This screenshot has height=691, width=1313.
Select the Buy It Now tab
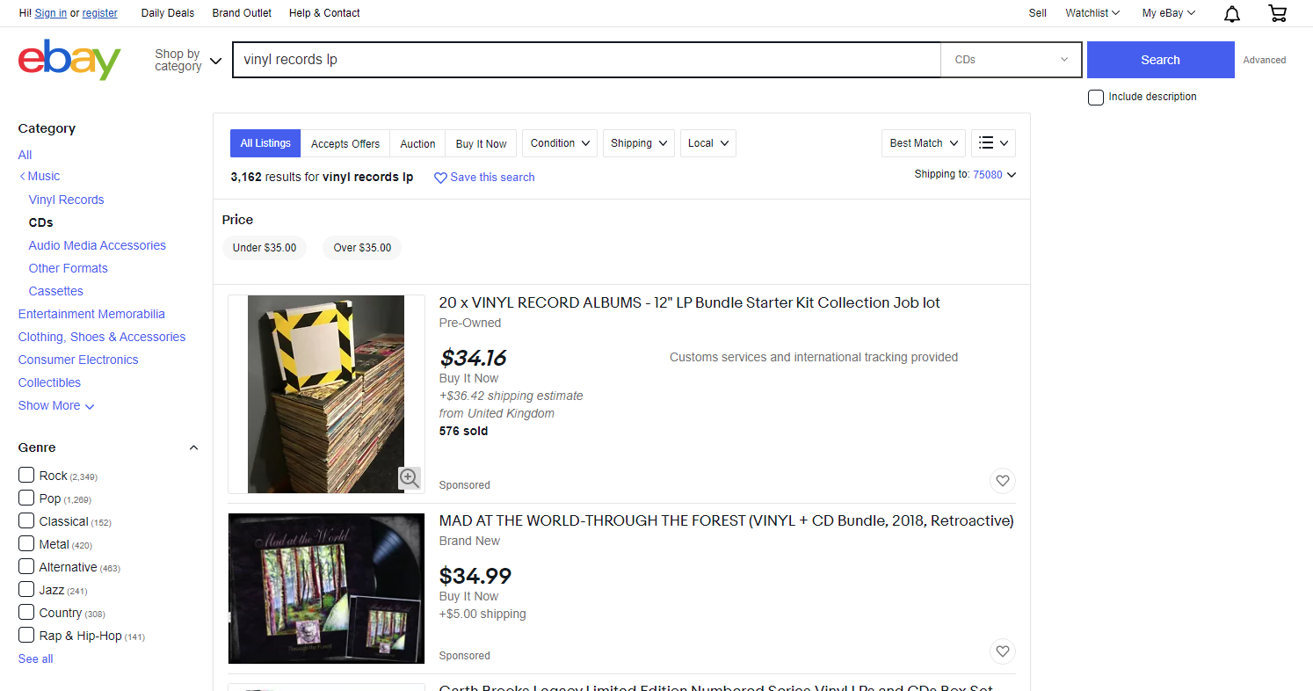pos(481,144)
